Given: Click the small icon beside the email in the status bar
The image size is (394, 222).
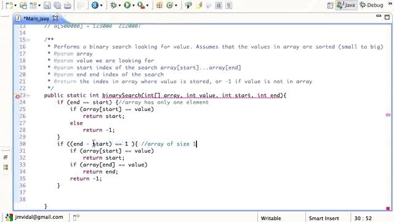Looking at the screenshot, I should [x=76, y=217].
